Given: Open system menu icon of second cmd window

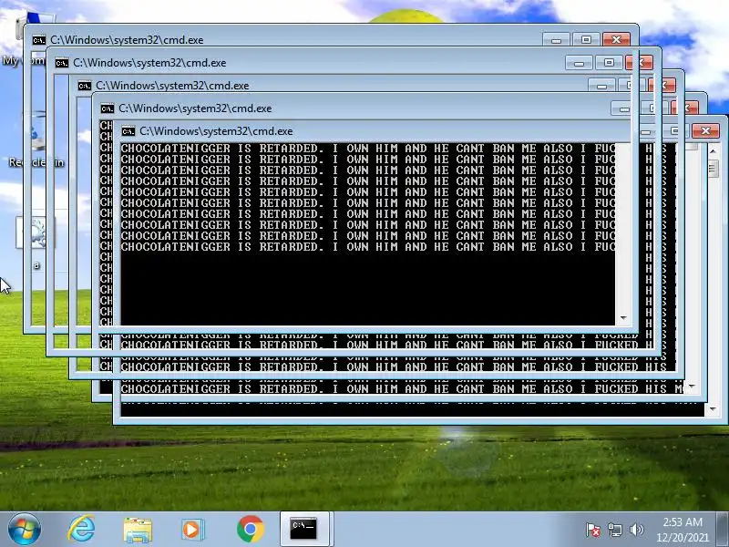Looking at the screenshot, I should tap(62, 63).
